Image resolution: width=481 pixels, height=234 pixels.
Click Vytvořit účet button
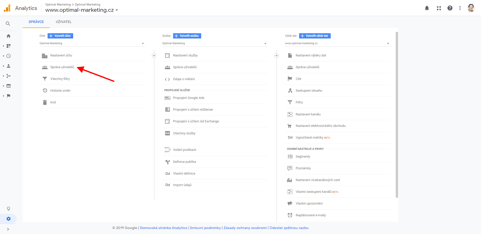[x=60, y=36]
